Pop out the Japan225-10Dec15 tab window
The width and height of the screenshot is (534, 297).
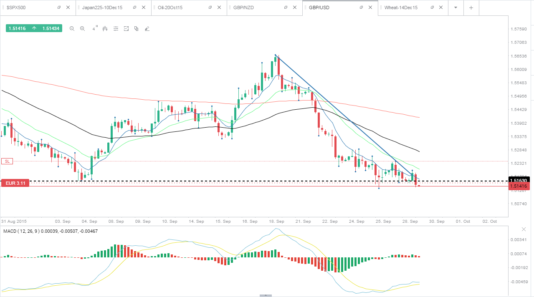click(134, 8)
